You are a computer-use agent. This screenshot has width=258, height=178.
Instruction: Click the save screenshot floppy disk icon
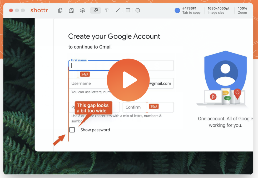[x=71, y=11]
